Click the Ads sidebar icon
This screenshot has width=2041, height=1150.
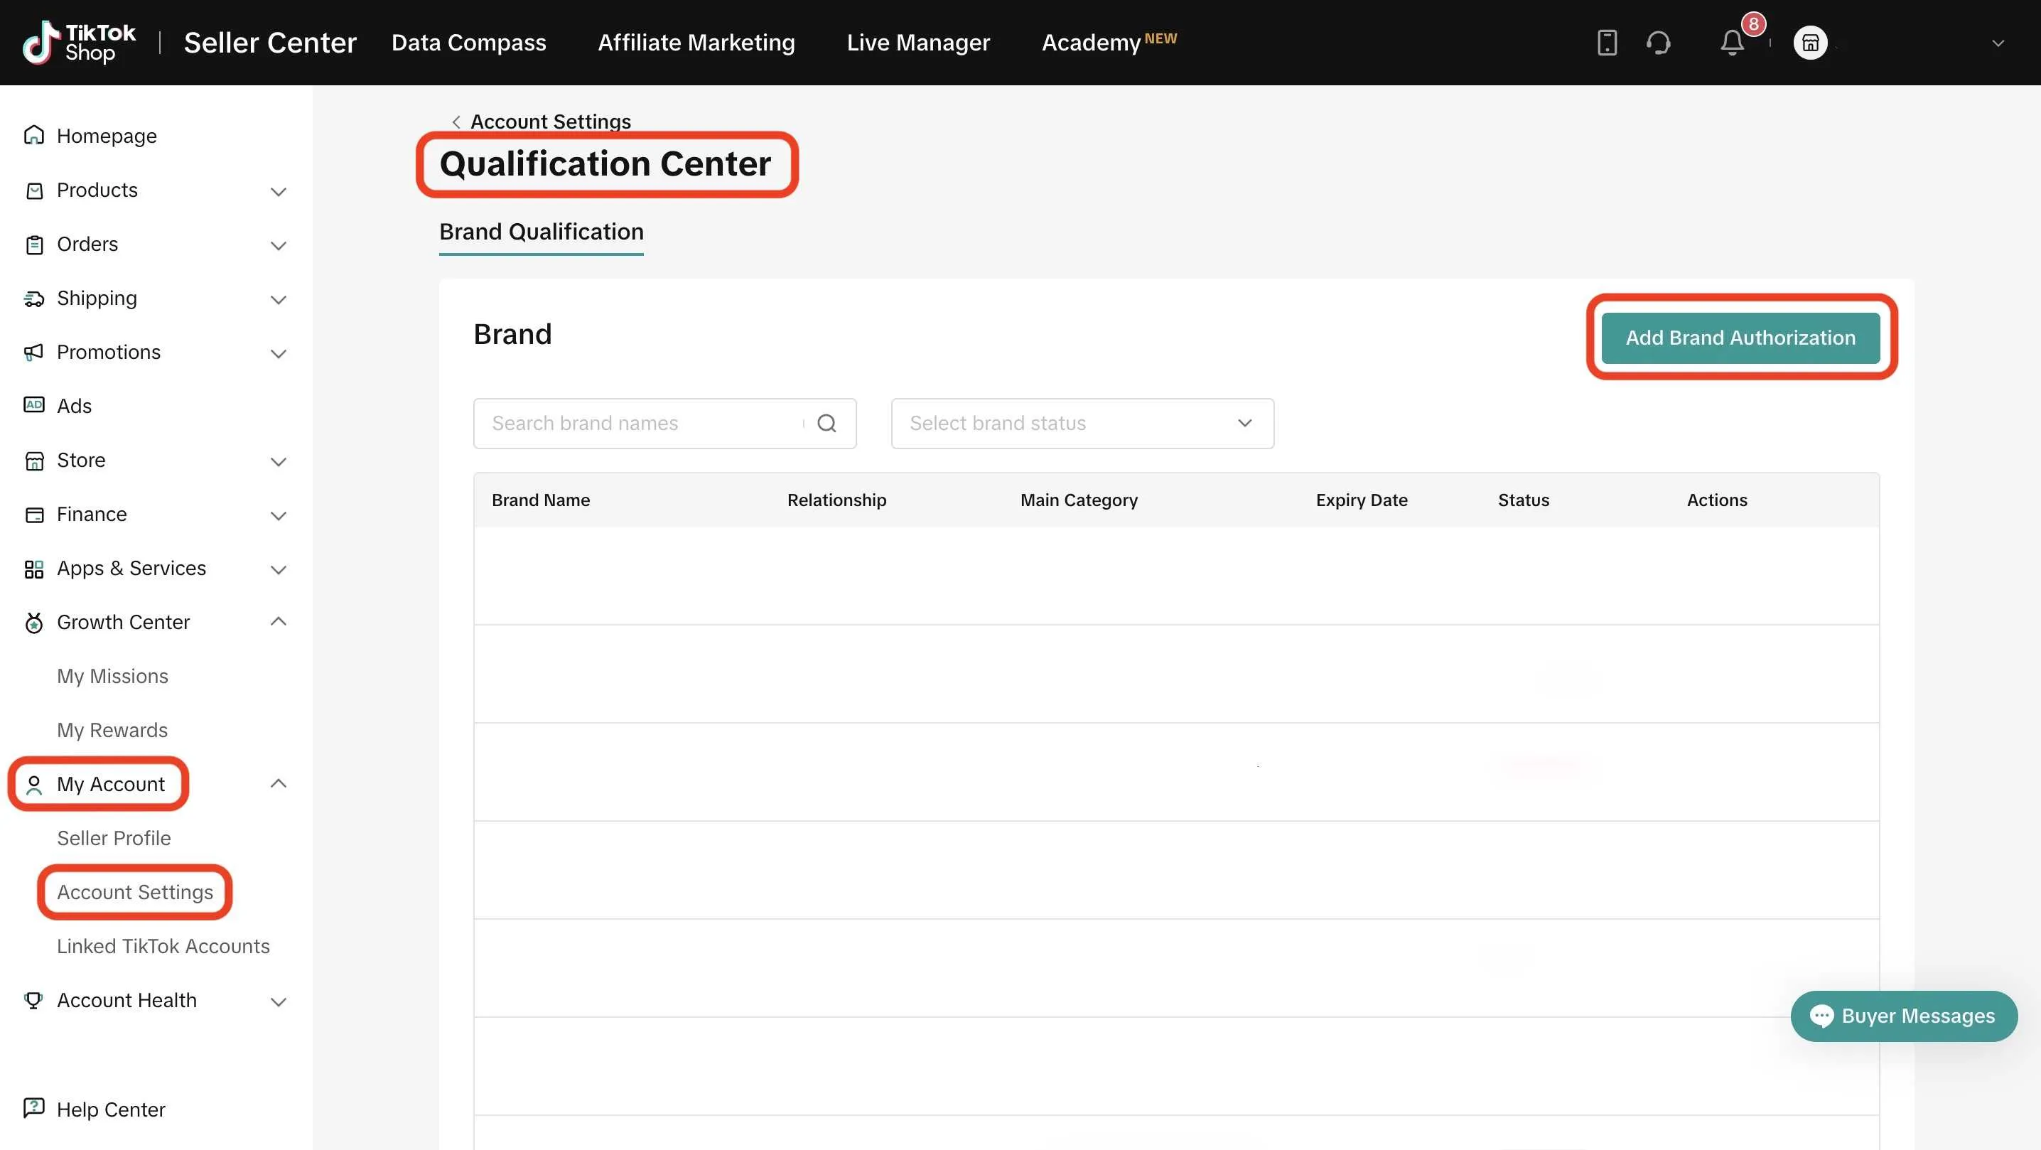(34, 405)
